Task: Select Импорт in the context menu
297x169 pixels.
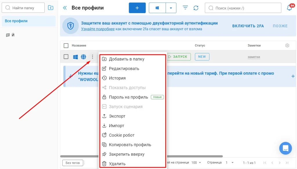Action: click(x=133, y=125)
